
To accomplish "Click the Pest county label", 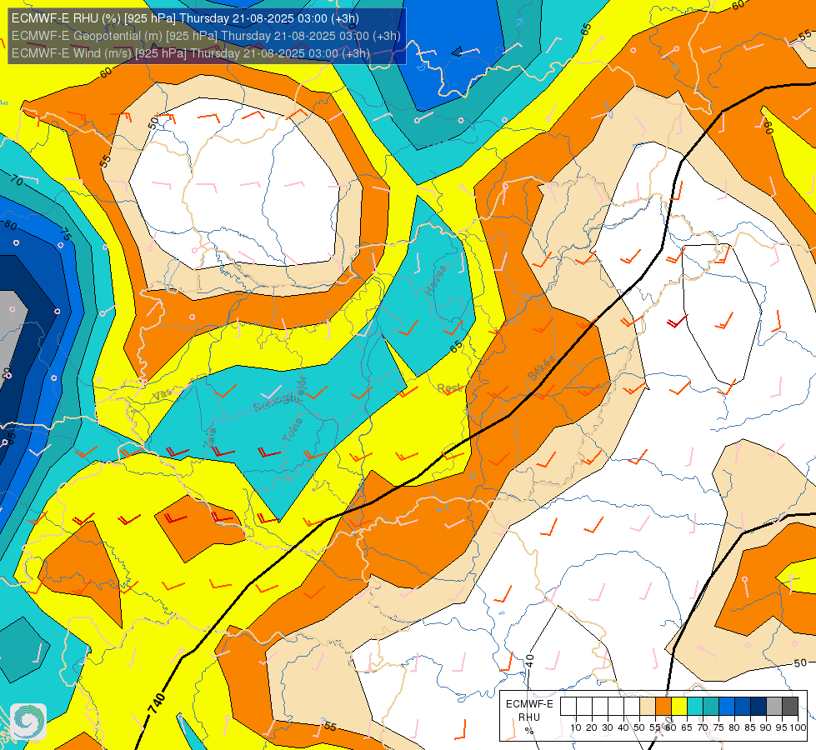I will coord(448,387).
